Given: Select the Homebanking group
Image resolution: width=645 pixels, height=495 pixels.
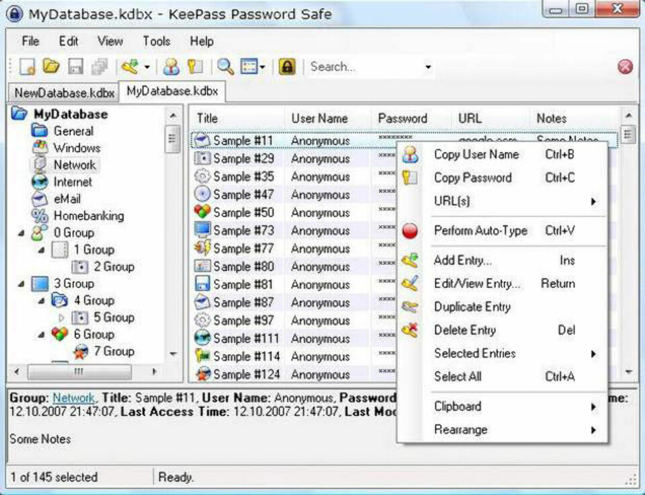Looking at the screenshot, I should (x=89, y=215).
